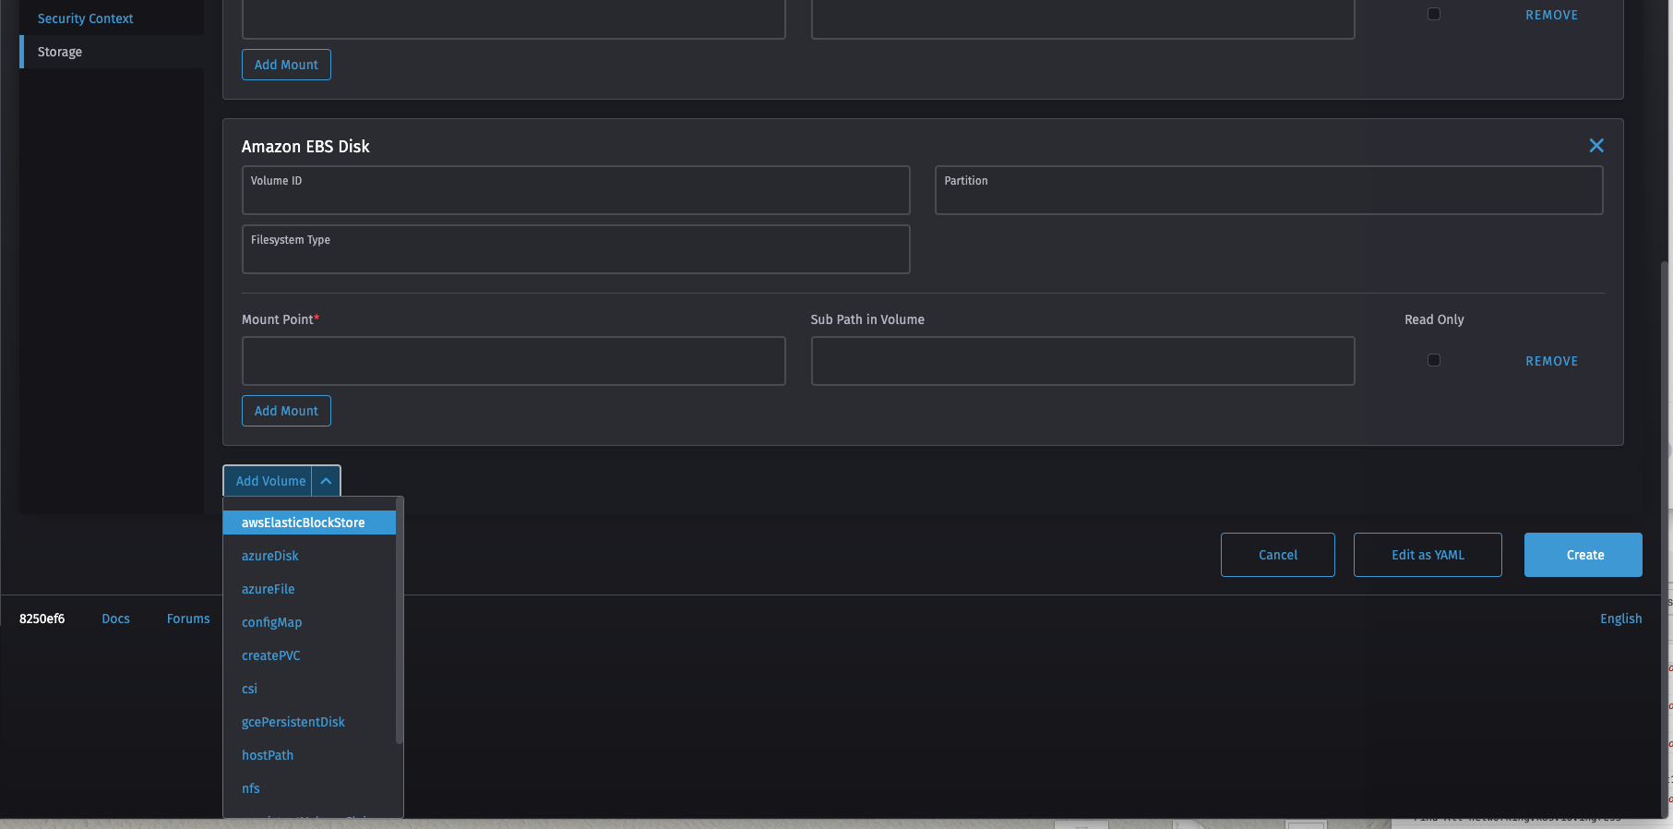Image resolution: width=1673 pixels, height=829 pixels.
Task: Toggle Read Only checkbox in the upper volume
Action: coord(1434,14)
